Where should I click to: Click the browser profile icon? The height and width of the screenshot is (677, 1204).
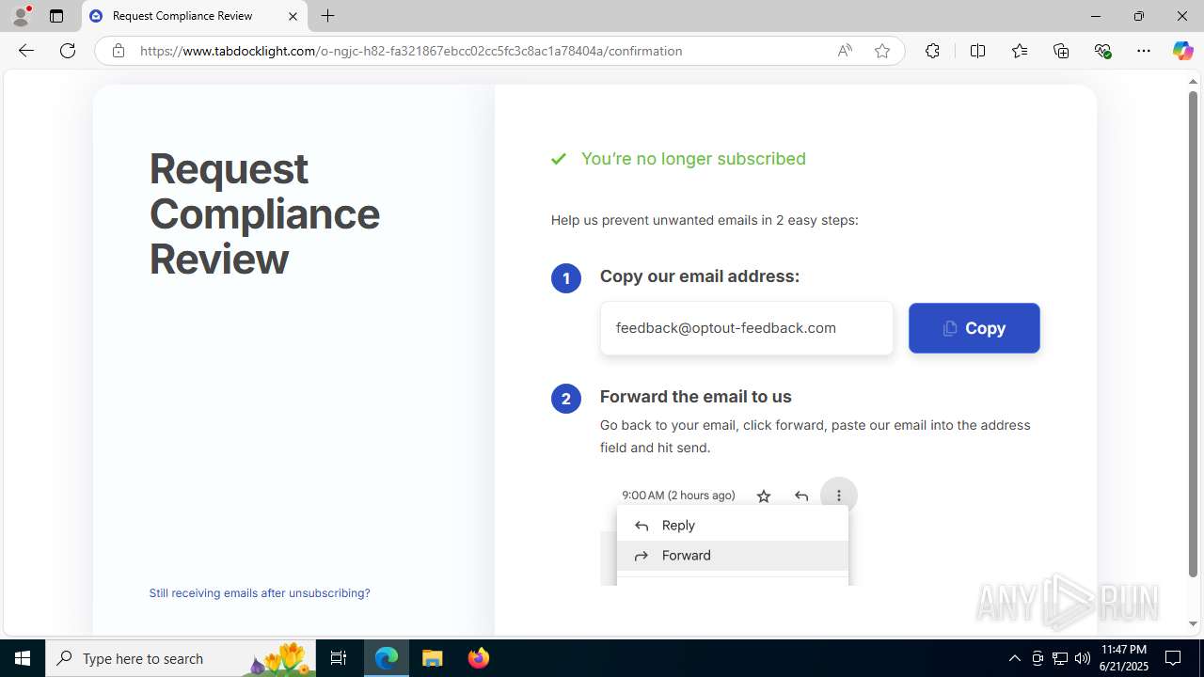tap(21, 16)
